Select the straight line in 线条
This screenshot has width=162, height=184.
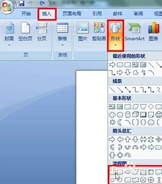(112, 90)
